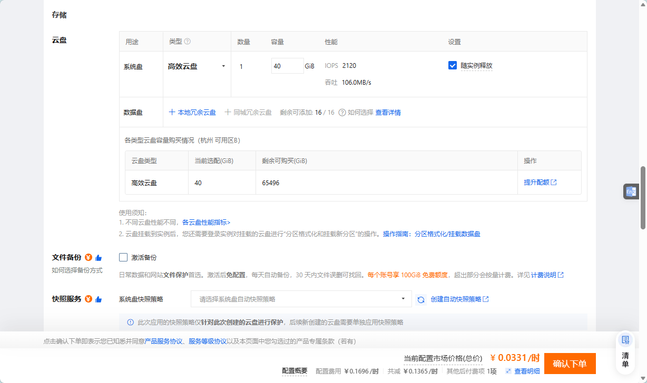Click the 106.0MB/s throughput value
Image resolution: width=647 pixels, height=383 pixels.
point(357,83)
